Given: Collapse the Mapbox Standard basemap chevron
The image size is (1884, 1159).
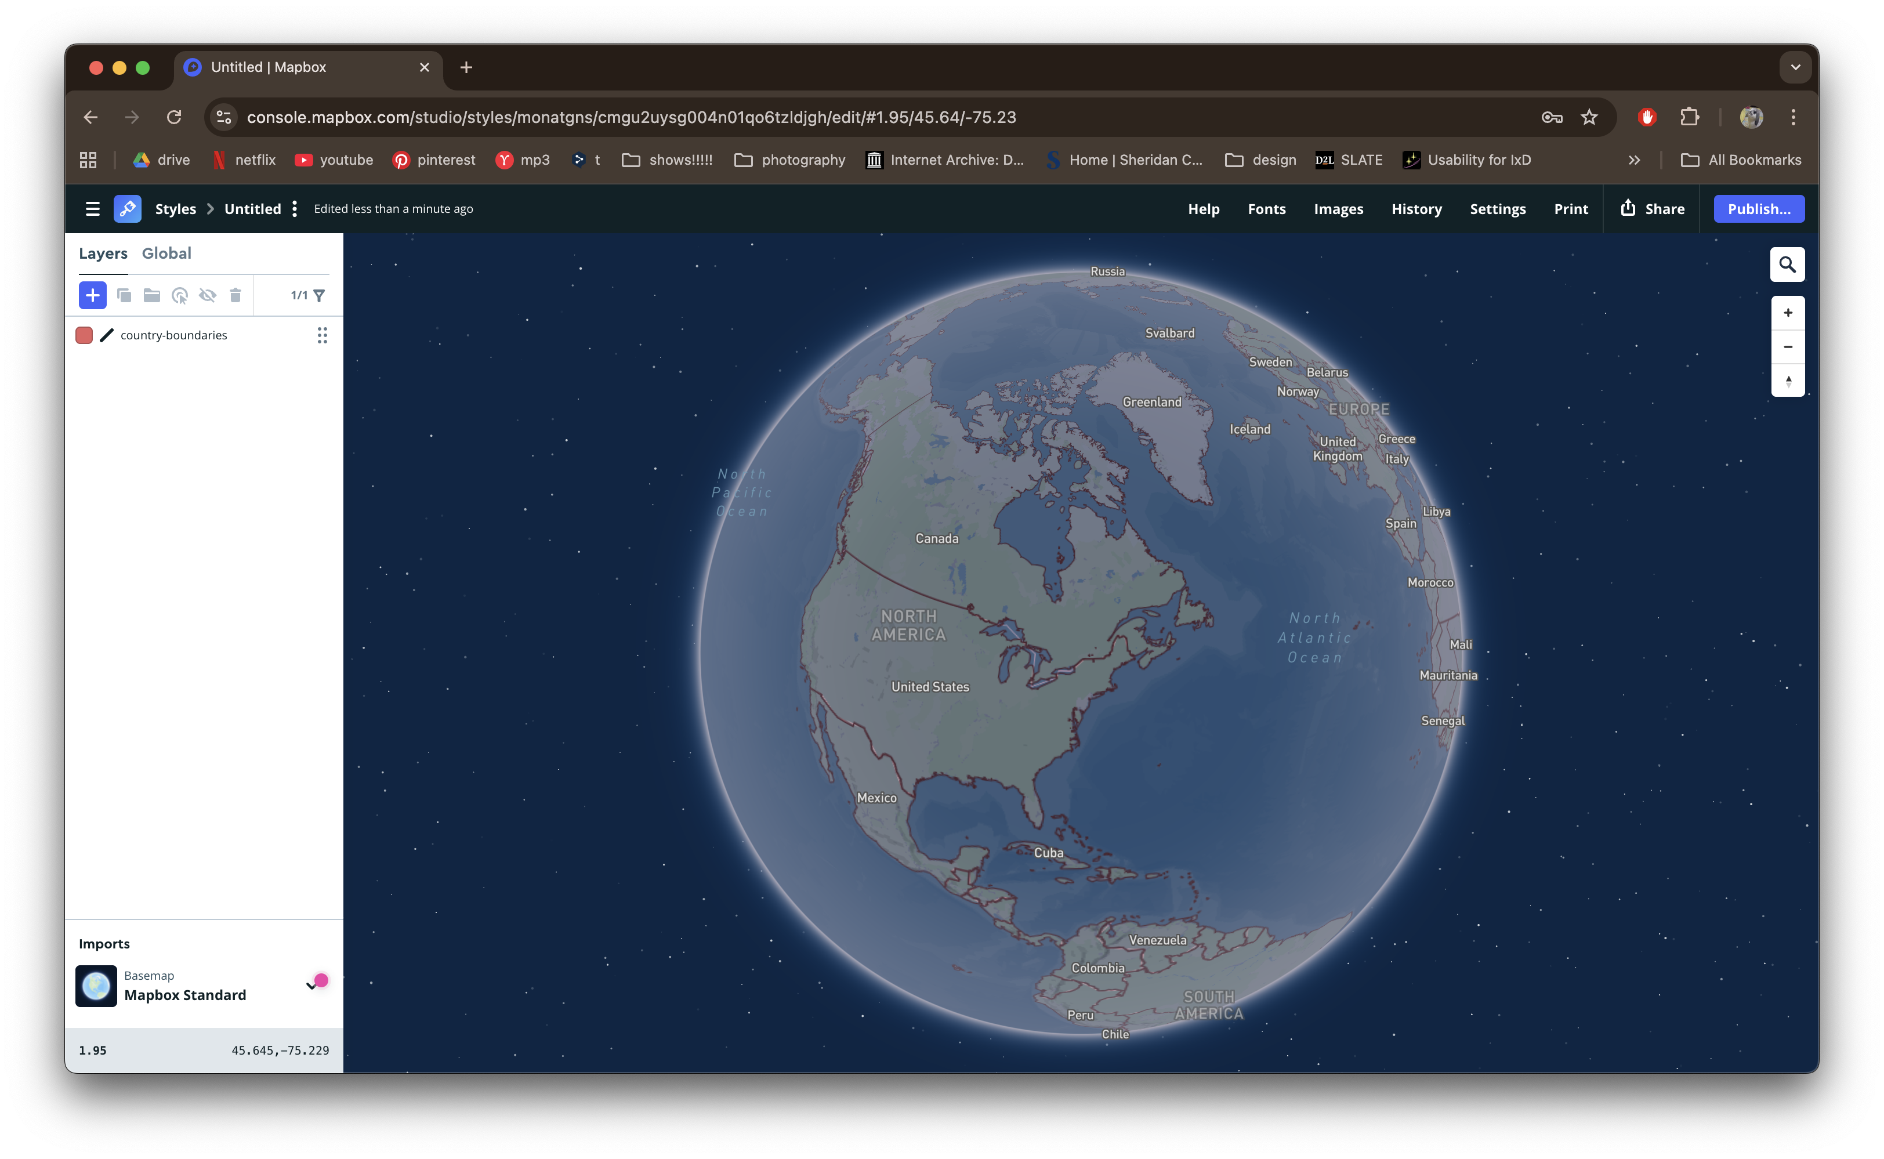Looking at the screenshot, I should [x=311, y=986].
